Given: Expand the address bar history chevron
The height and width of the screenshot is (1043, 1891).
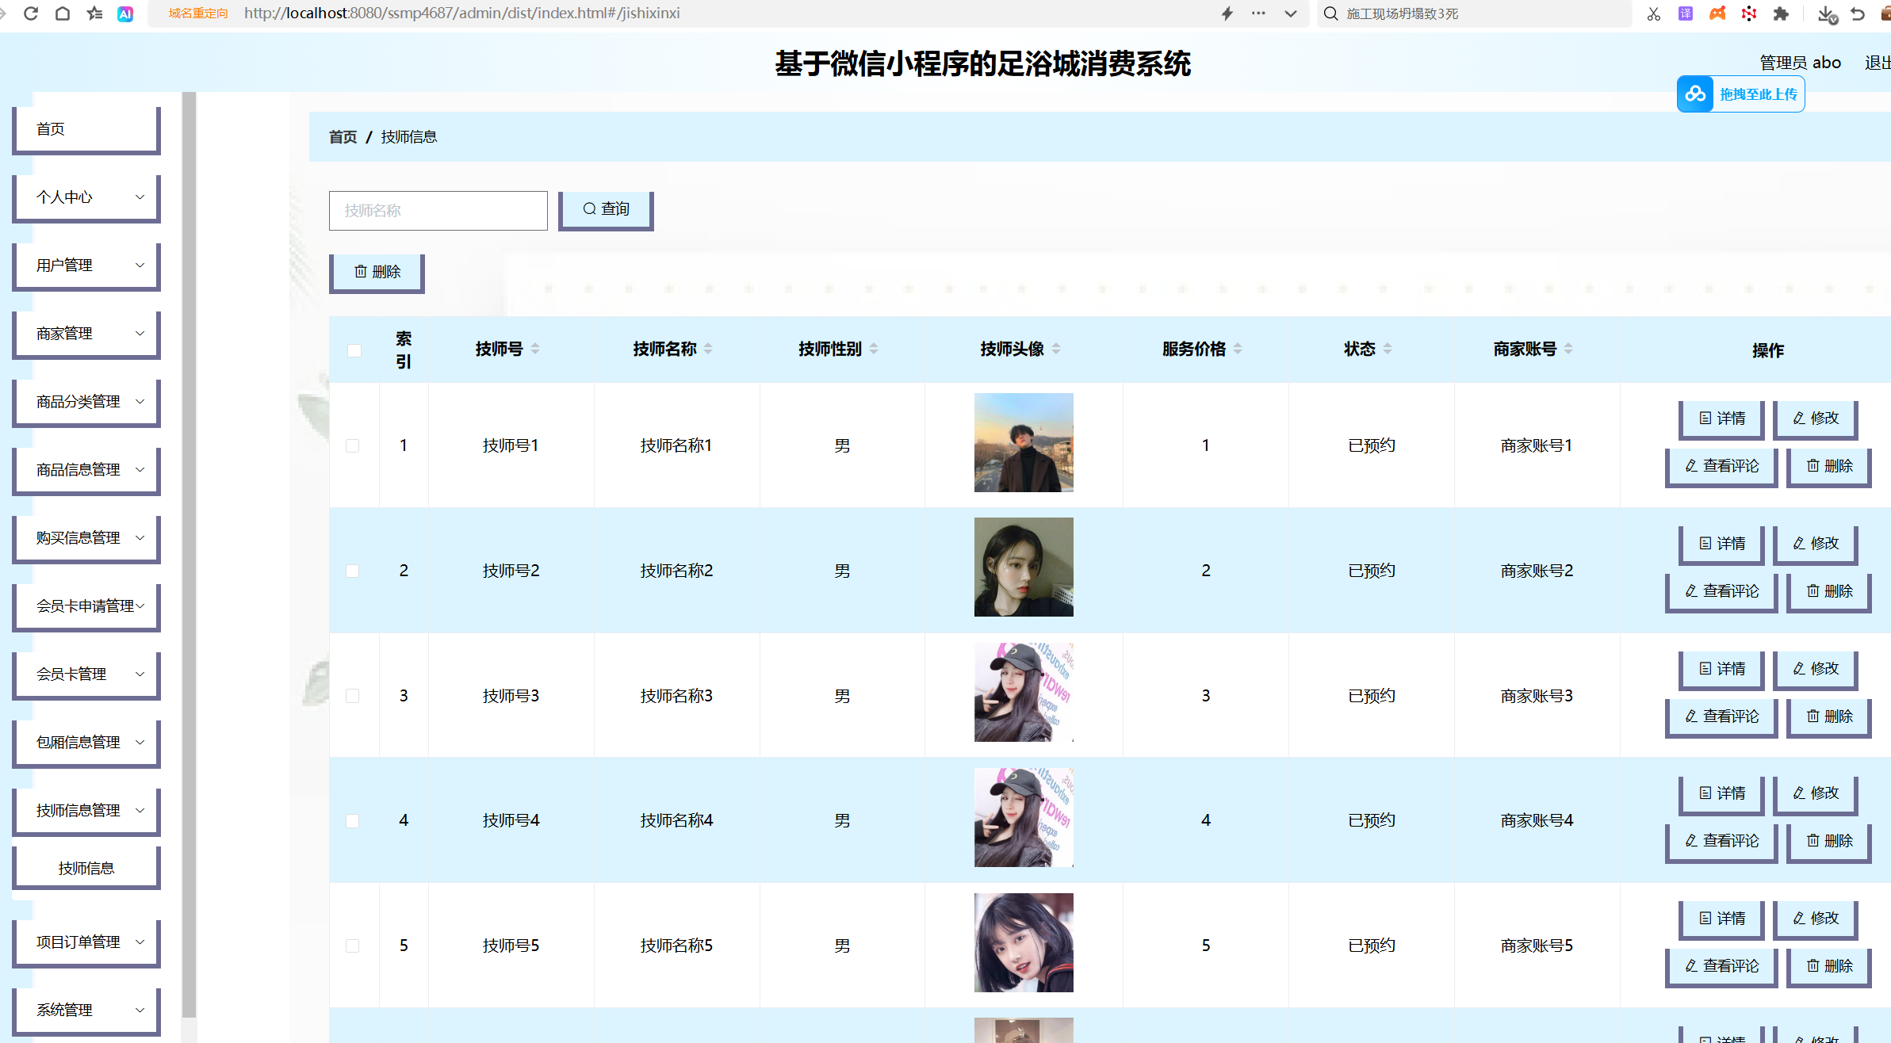Looking at the screenshot, I should click(1291, 13).
